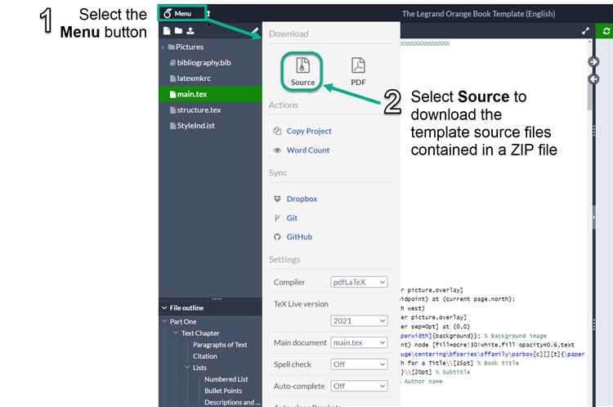Click the GitHub icon

(x=277, y=237)
